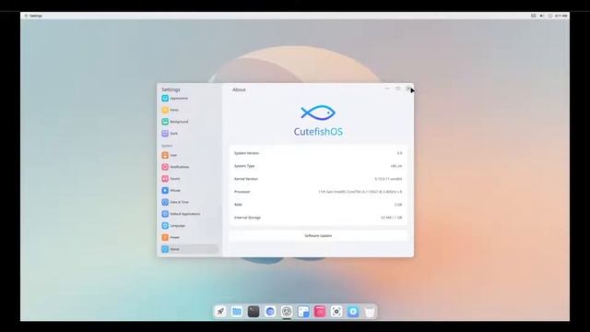This screenshot has width=590, height=332.
Task: Open the trash in the dock
Action: click(370, 312)
